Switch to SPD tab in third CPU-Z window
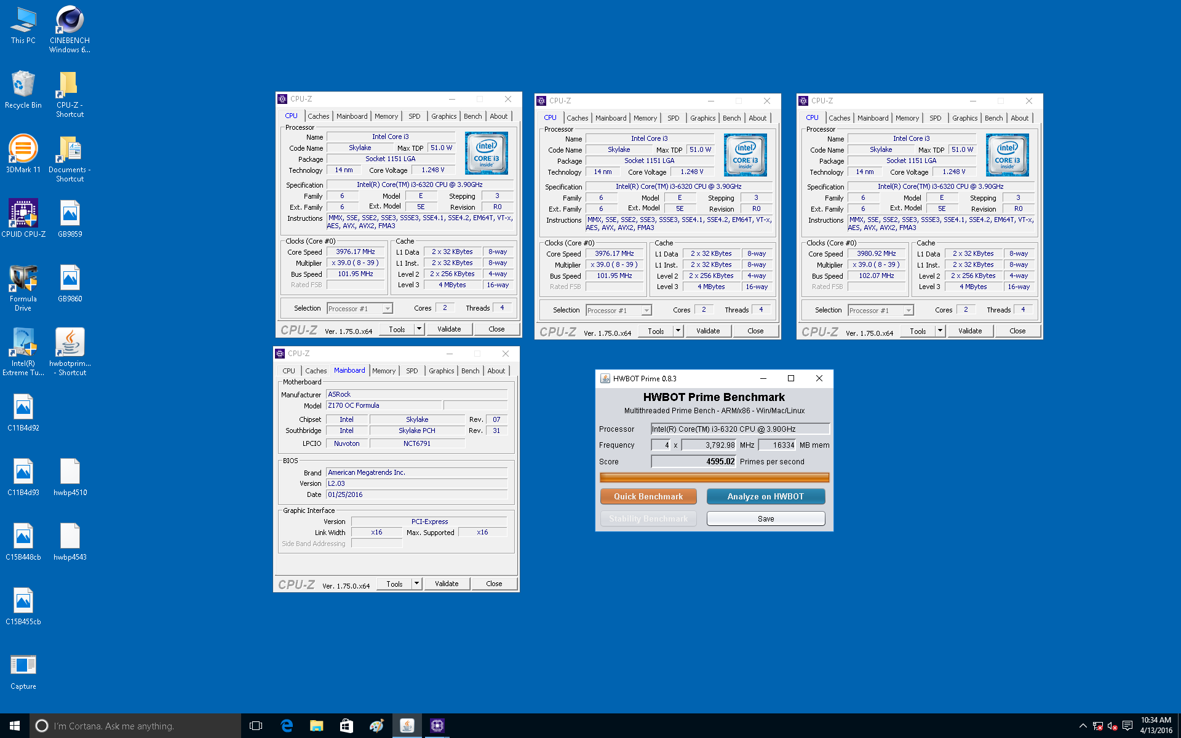This screenshot has width=1181, height=738. 935,118
